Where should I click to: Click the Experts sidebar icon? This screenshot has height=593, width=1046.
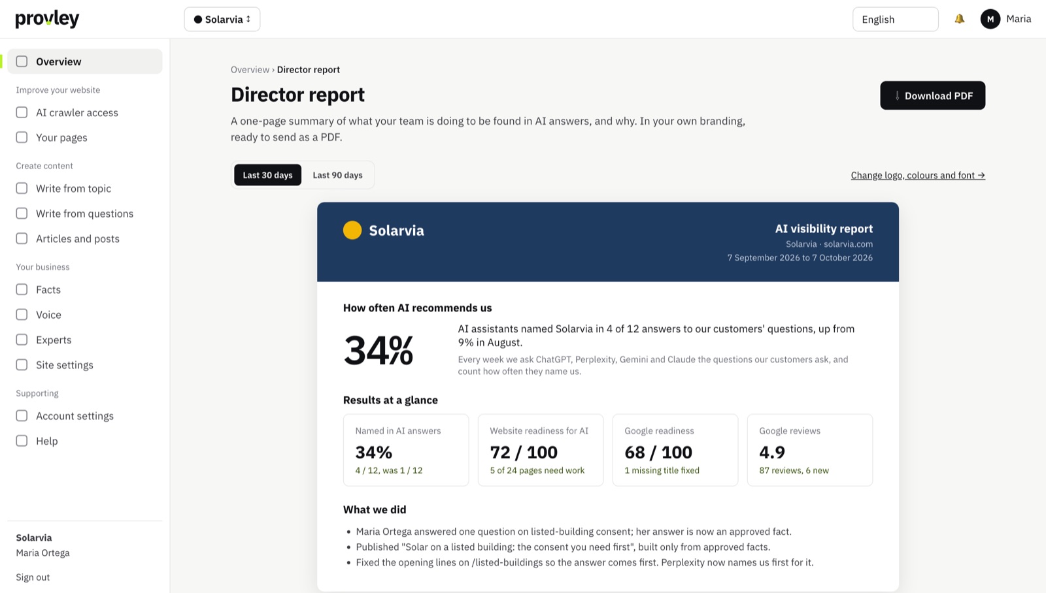click(x=22, y=340)
